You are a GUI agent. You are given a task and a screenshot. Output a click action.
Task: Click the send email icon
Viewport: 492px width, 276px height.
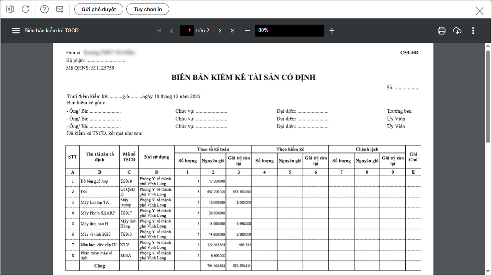click(x=60, y=9)
